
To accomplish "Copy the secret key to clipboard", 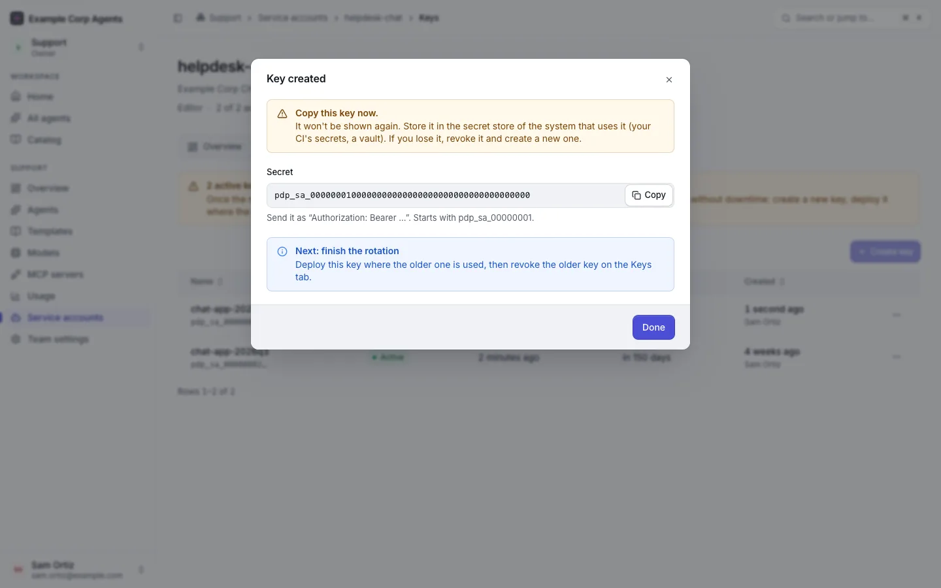I will (x=649, y=195).
